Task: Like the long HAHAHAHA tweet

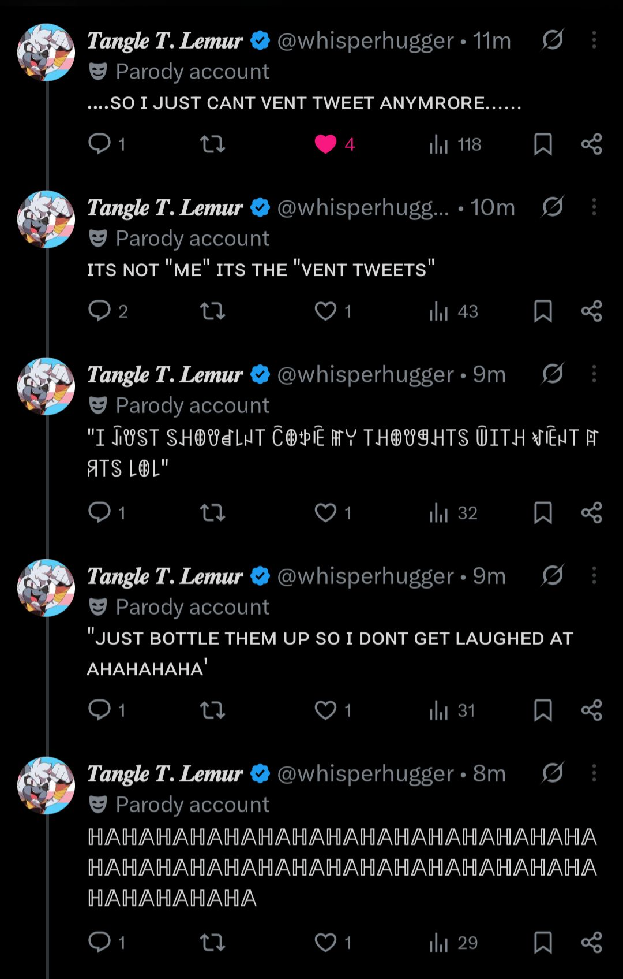Action: (x=326, y=942)
